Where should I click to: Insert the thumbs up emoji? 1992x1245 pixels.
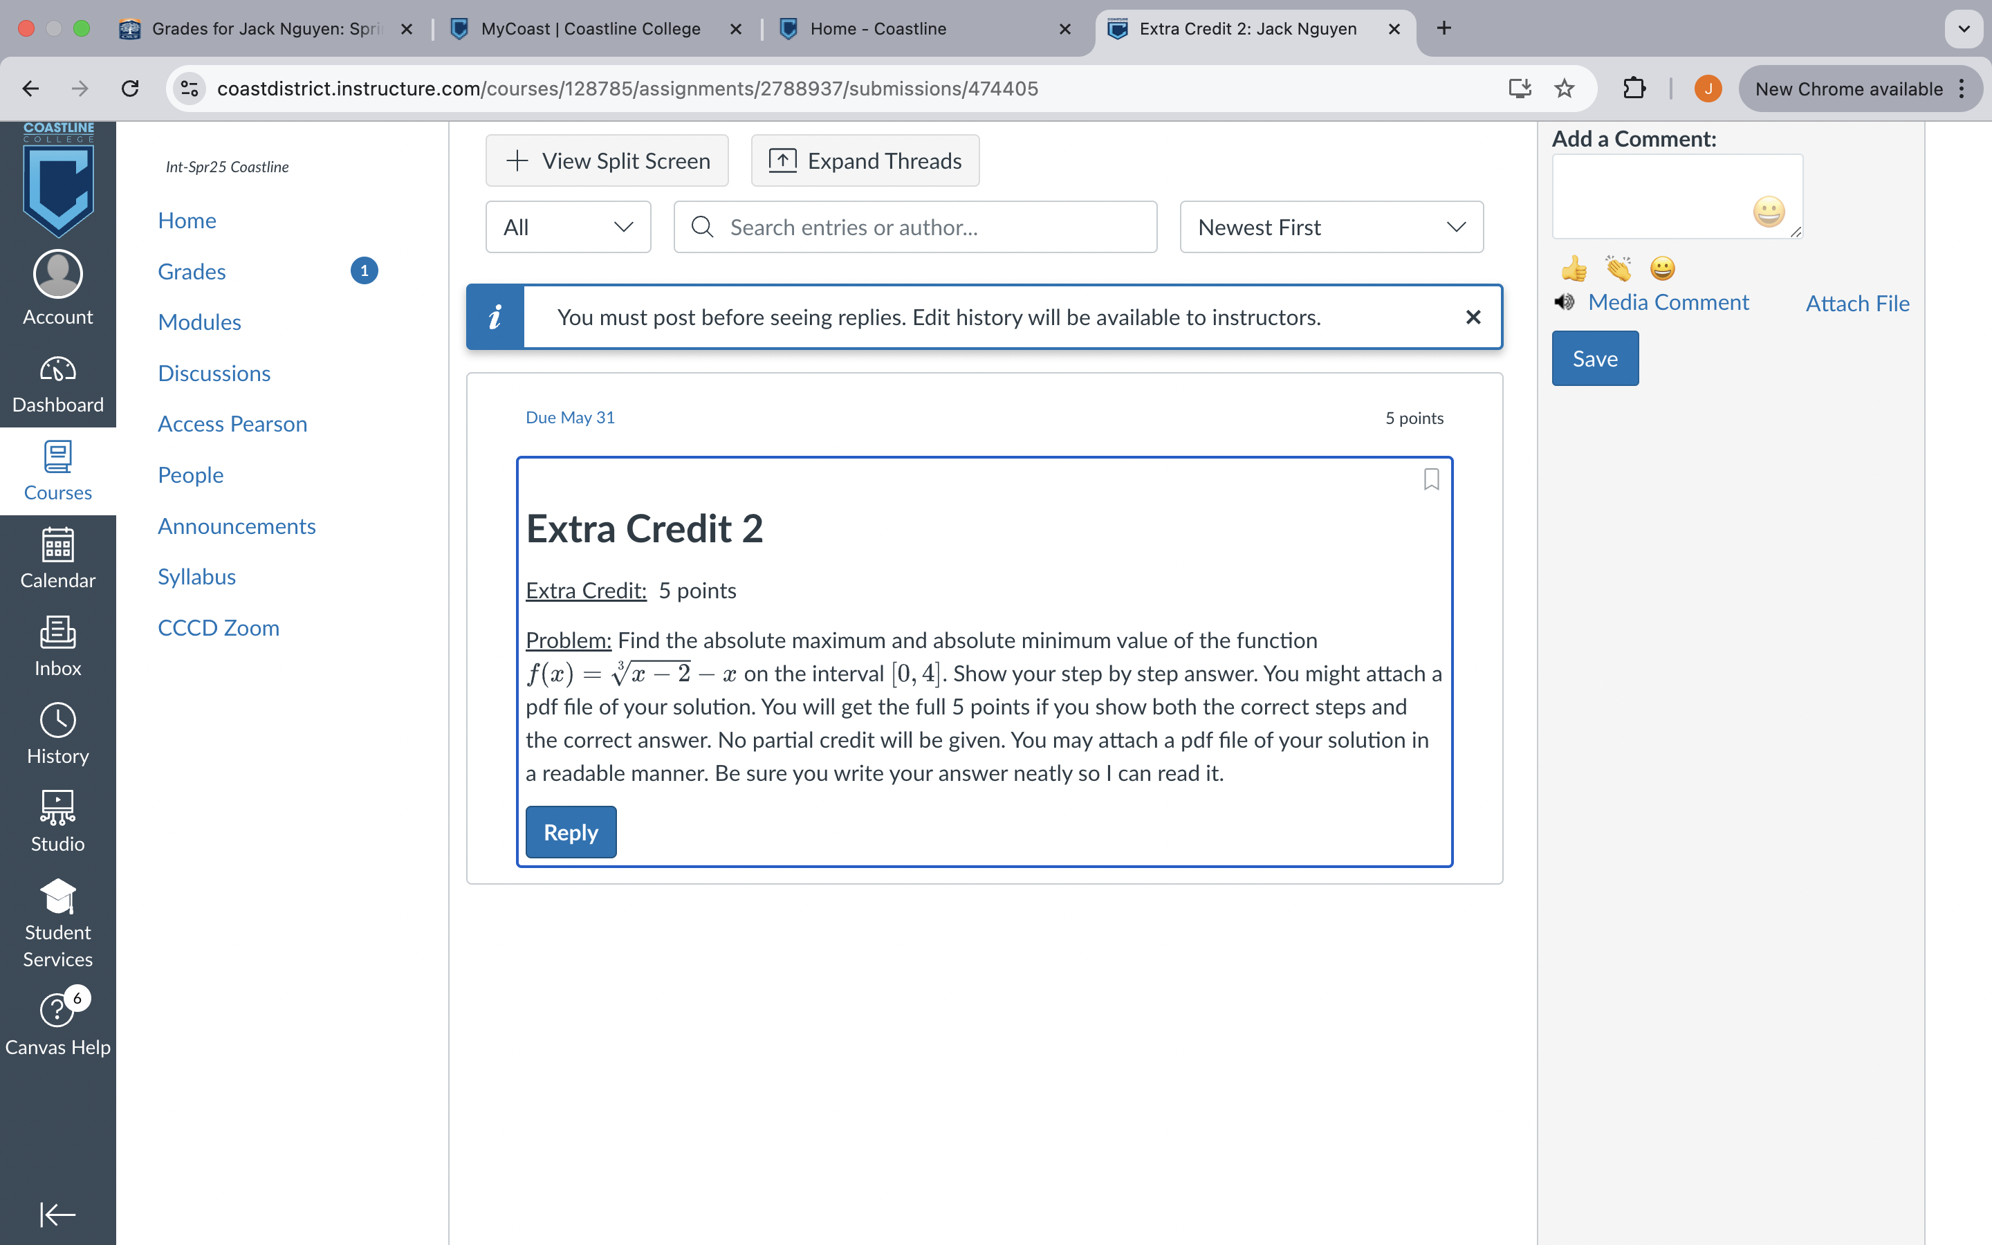1574,268
